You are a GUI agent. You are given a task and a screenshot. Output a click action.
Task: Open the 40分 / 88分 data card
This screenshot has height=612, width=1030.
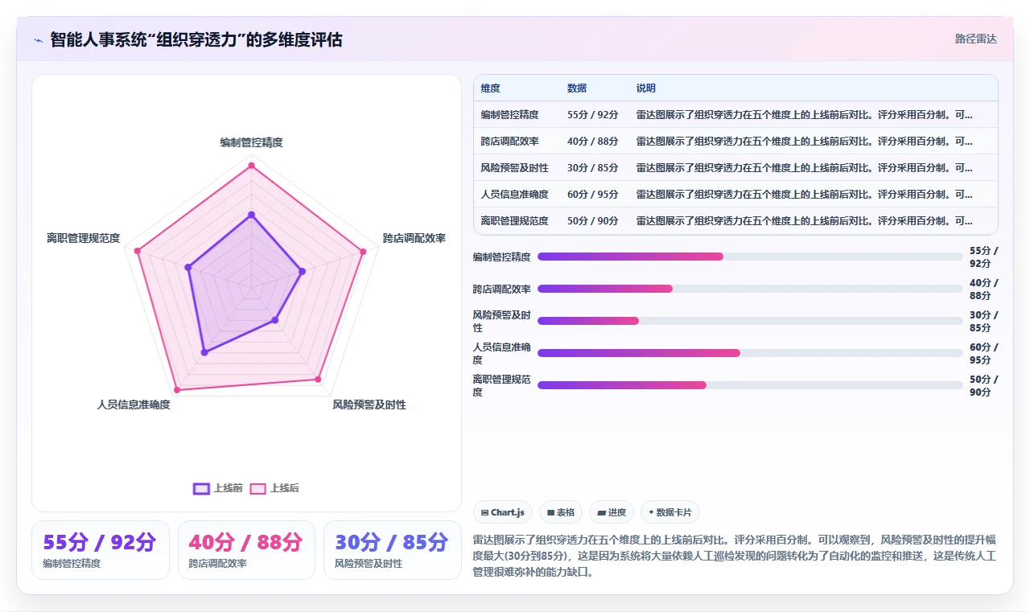click(x=246, y=550)
